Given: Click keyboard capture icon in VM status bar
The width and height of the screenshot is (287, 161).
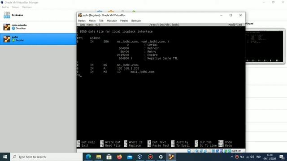Looking at the screenshot, I should (x=229, y=151).
